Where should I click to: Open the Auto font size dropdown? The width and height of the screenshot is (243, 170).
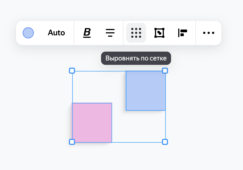point(56,33)
